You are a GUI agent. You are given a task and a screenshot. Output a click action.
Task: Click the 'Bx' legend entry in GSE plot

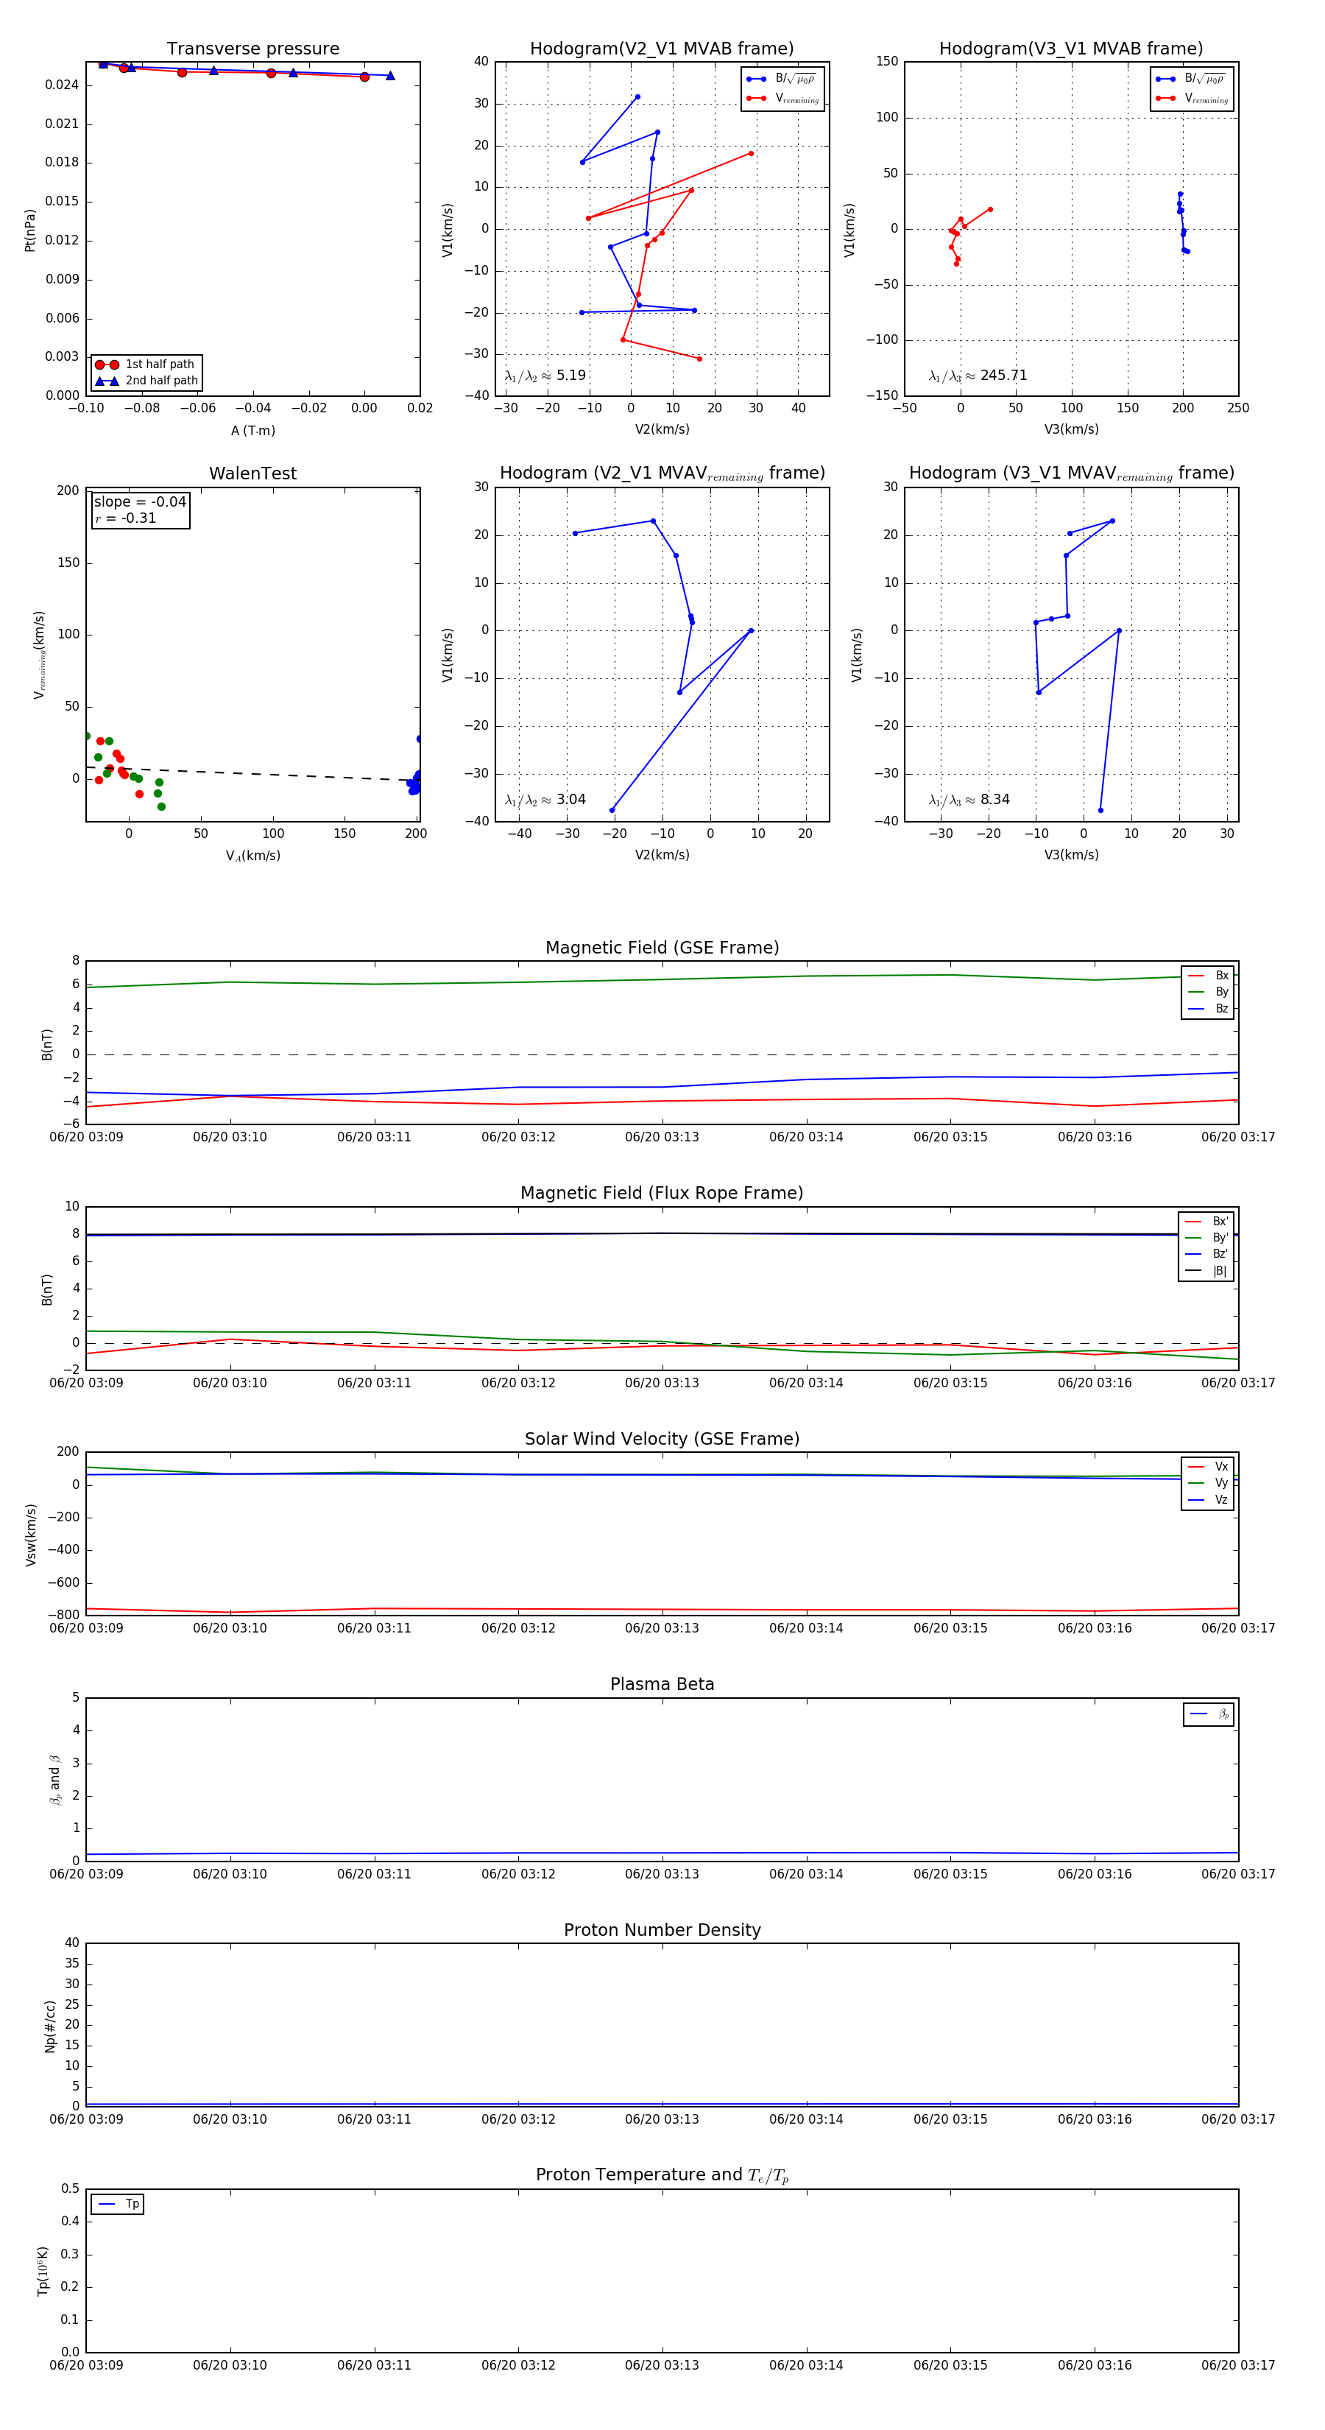click(1208, 976)
